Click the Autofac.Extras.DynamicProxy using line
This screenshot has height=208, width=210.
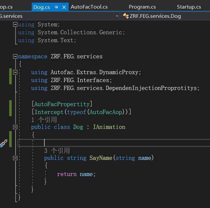(86, 72)
